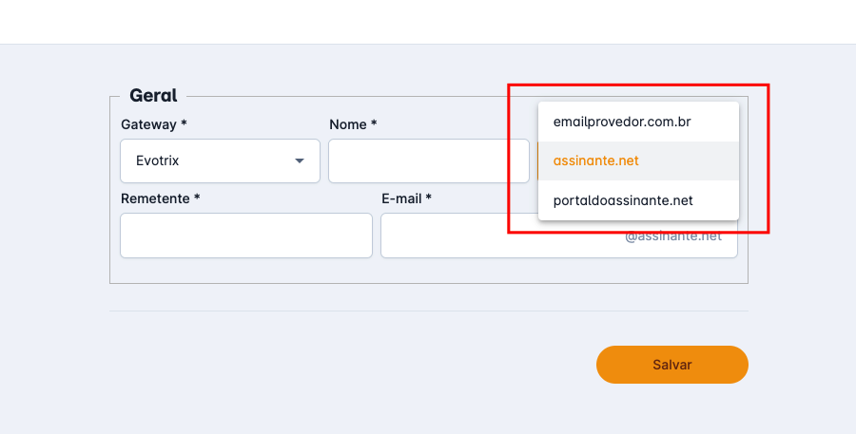This screenshot has width=856, height=434.
Task: Focus the Nome input field
Action: pyautogui.click(x=428, y=161)
